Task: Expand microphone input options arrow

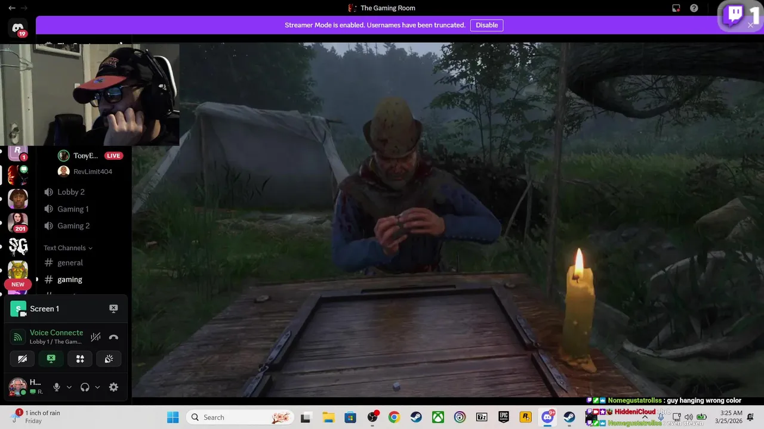Action: pyautogui.click(x=69, y=387)
